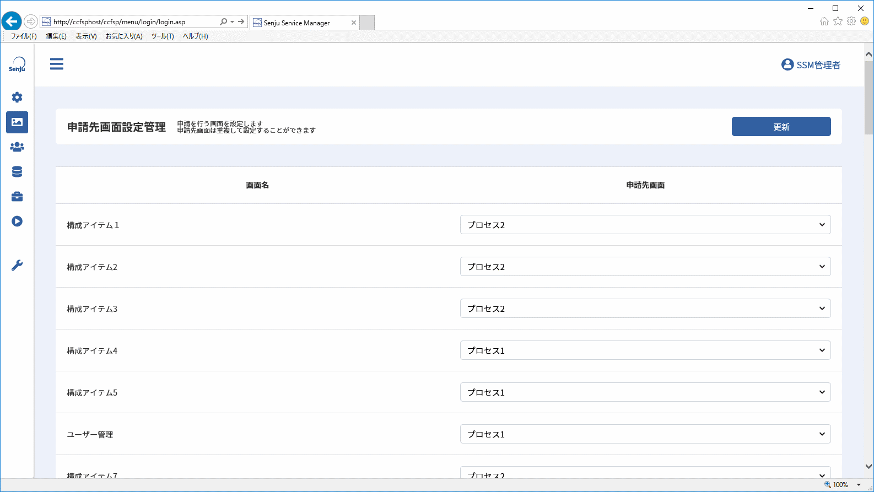Open the play circle sidebar icon
Image resolution: width=874 pixels, height=492 pixels.
pyautogui.click(x=17, y=221)
